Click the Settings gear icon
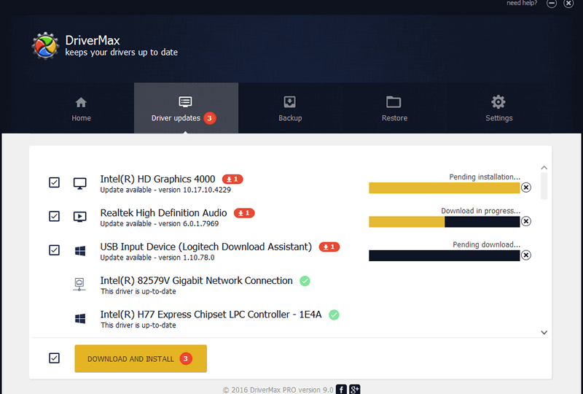 (498, 101)
